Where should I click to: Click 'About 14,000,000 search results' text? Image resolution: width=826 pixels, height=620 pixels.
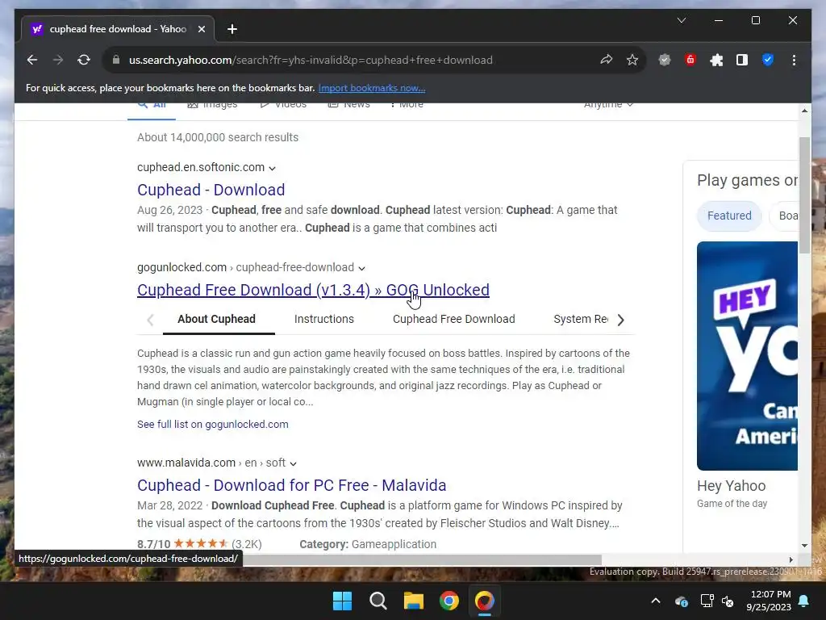pos(218,137)
